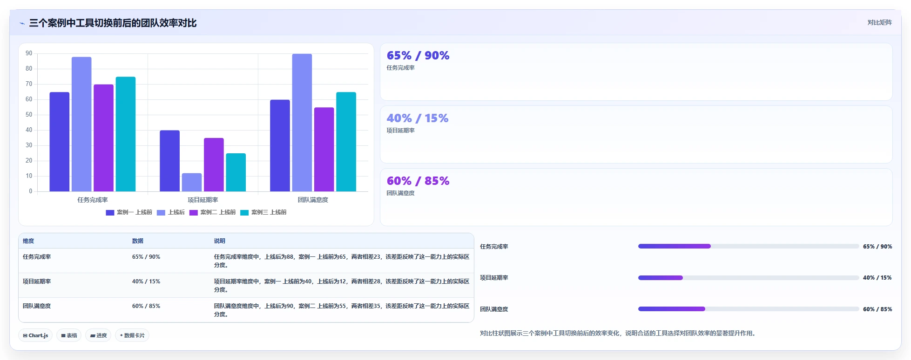Click the 任务完成率 progress bar
The width and height of the screenshot is (911, 360).
pos(749,246)
